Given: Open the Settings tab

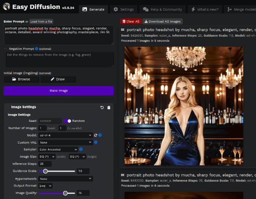Looking at the screenshot, I should tap(124, 9).
